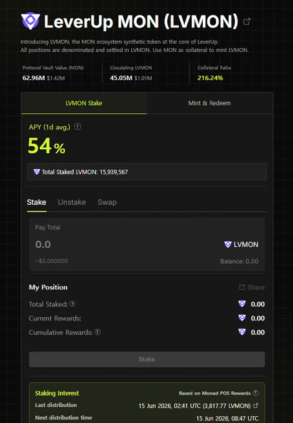Click the LeverUp MON purple shield logo
This screenshot has width=293, height=423.
pyautogui.click(x=30, y=21)
